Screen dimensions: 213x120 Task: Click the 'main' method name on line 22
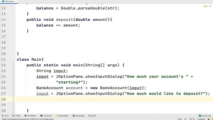pyautogui.click(x=78, y=65)
